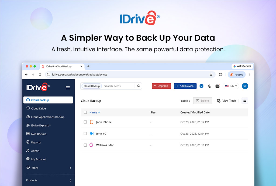Screen dimensions: 276x186
Task: Open the John IPhone device
Action: pos(104,122)
